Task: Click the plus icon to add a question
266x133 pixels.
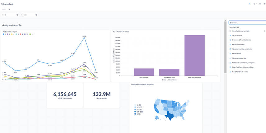Action: (x=250, y=4)
